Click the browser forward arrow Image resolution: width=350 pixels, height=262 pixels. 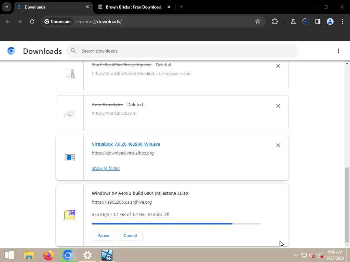(20, 21)
